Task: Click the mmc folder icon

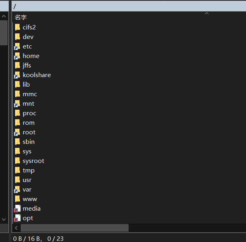Action: (x=18, y=94)
